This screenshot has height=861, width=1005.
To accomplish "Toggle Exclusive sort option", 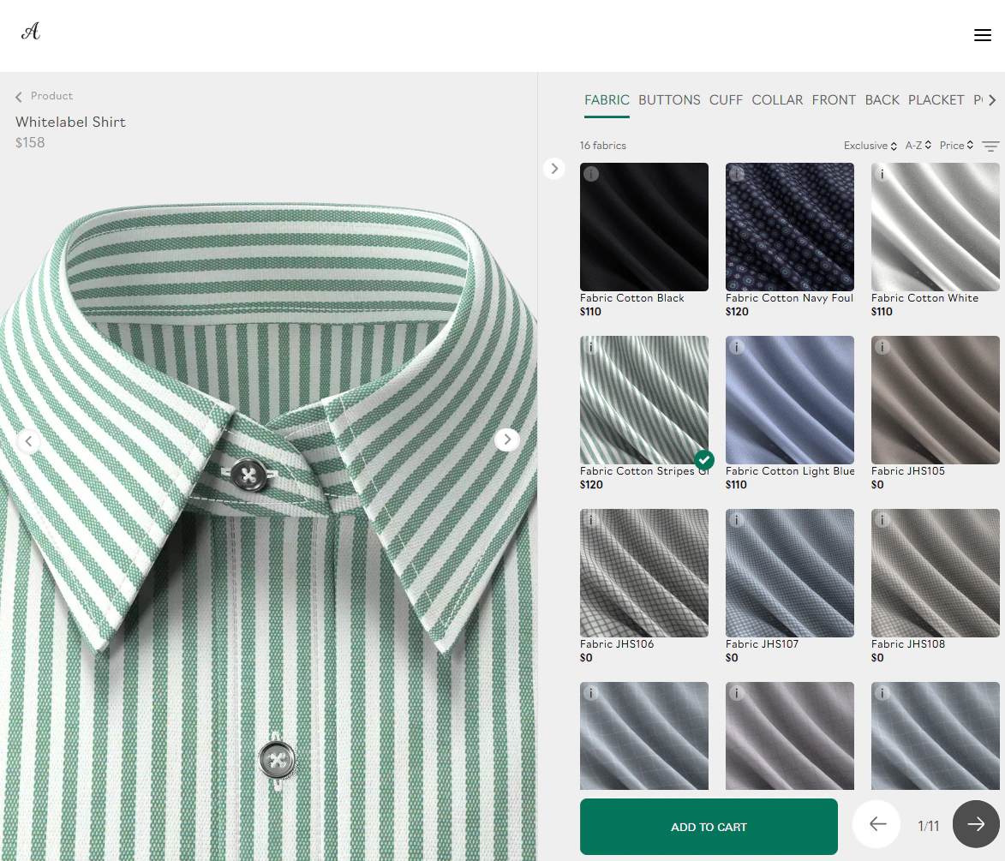I will click(x=870, y=146).
